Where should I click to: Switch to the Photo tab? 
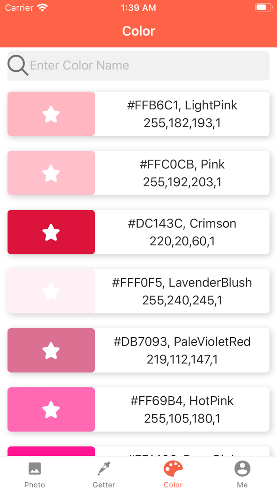pos(34,474)
